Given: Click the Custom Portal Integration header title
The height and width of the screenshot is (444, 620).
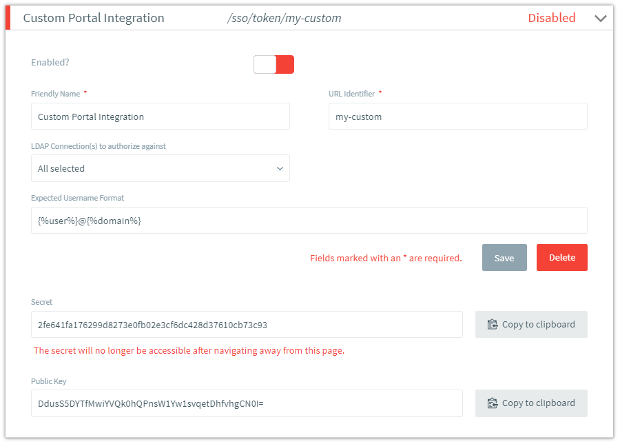Looking at the screenshot, I should point(94,18).
